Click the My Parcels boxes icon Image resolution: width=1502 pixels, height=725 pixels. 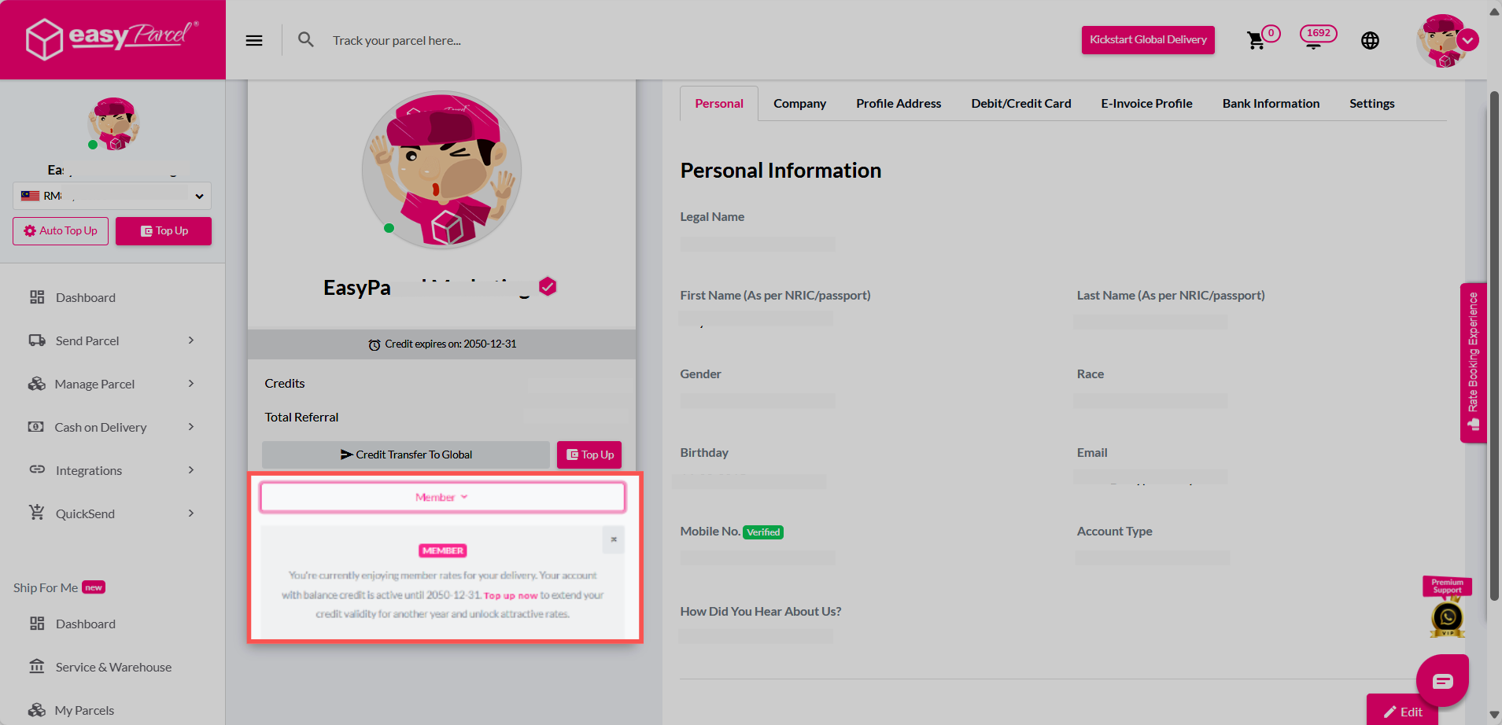point(37,710)
